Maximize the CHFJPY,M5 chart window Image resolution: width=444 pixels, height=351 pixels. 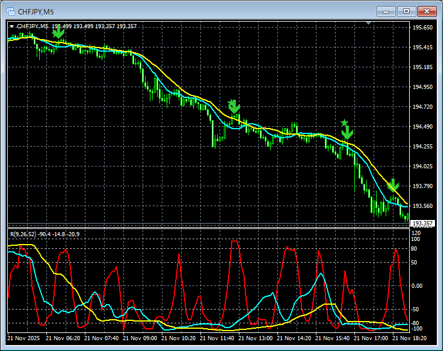pos(407,11)
